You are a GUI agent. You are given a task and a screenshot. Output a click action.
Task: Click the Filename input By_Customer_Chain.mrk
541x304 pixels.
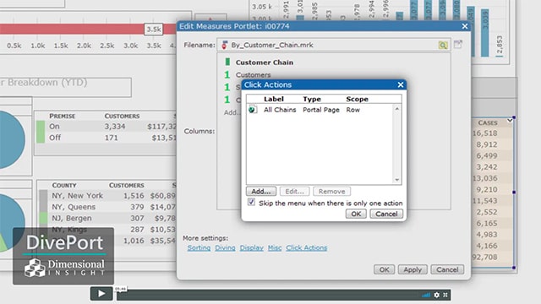(333, 45)
